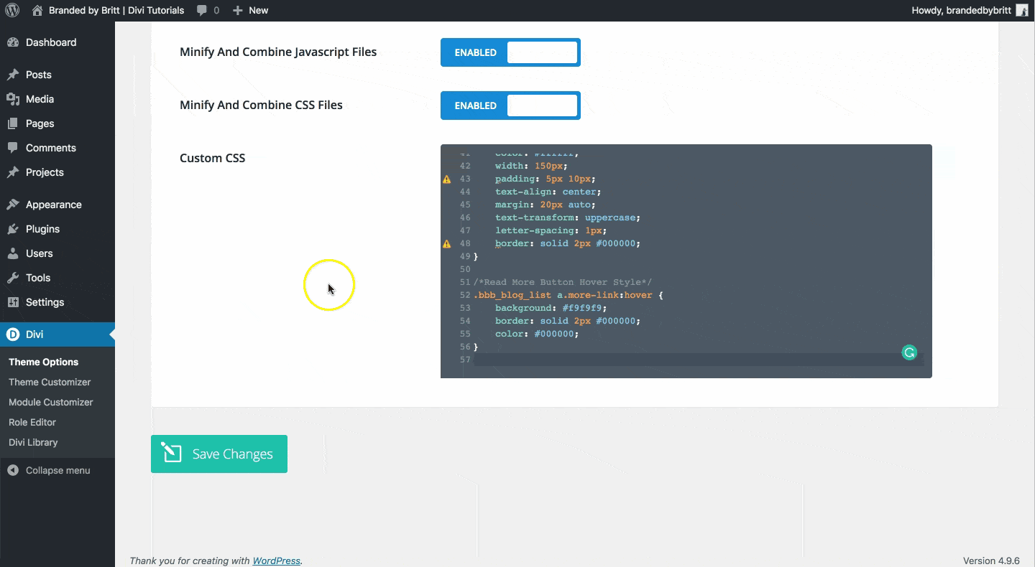Open Divi Library submenu
The image size is (1035, 567).
tap(33, 442)
